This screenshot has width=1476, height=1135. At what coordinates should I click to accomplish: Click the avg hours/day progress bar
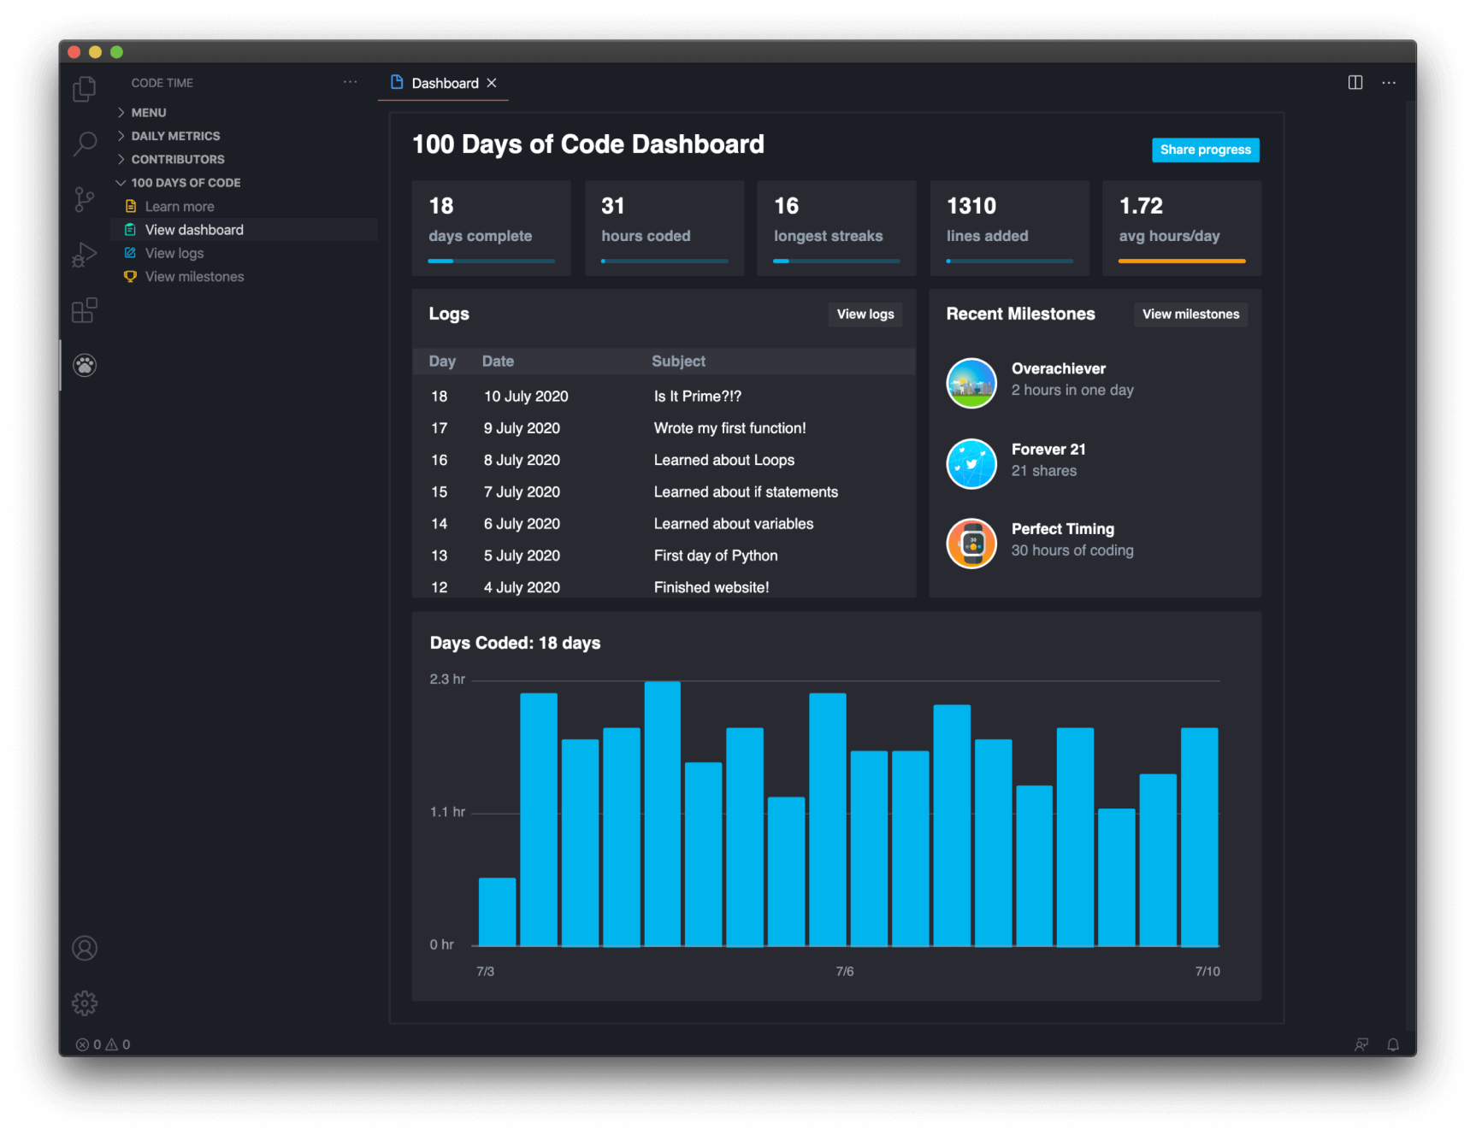(1182, 261)
